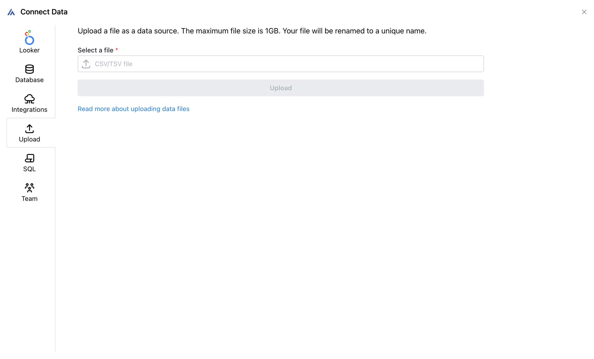Open the Integrations cloud icon
The image size is (594, 359).
[x=29, y=99]
